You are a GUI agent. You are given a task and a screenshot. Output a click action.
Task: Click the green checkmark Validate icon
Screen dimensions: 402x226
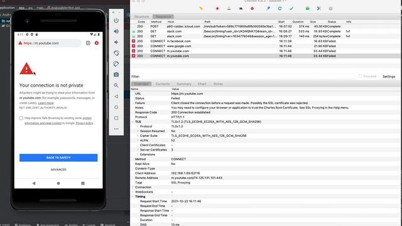[291, 8]
